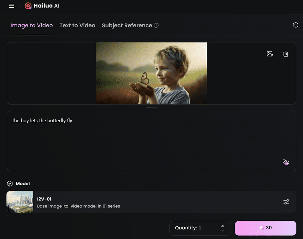
Task: Grab the divider handle below image panel
Action: [x=151, y=107]
